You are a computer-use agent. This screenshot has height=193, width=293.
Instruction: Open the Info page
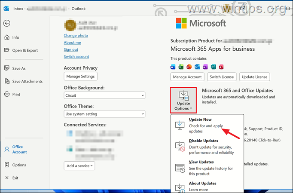pyautogui.click(x=12, y=37)
